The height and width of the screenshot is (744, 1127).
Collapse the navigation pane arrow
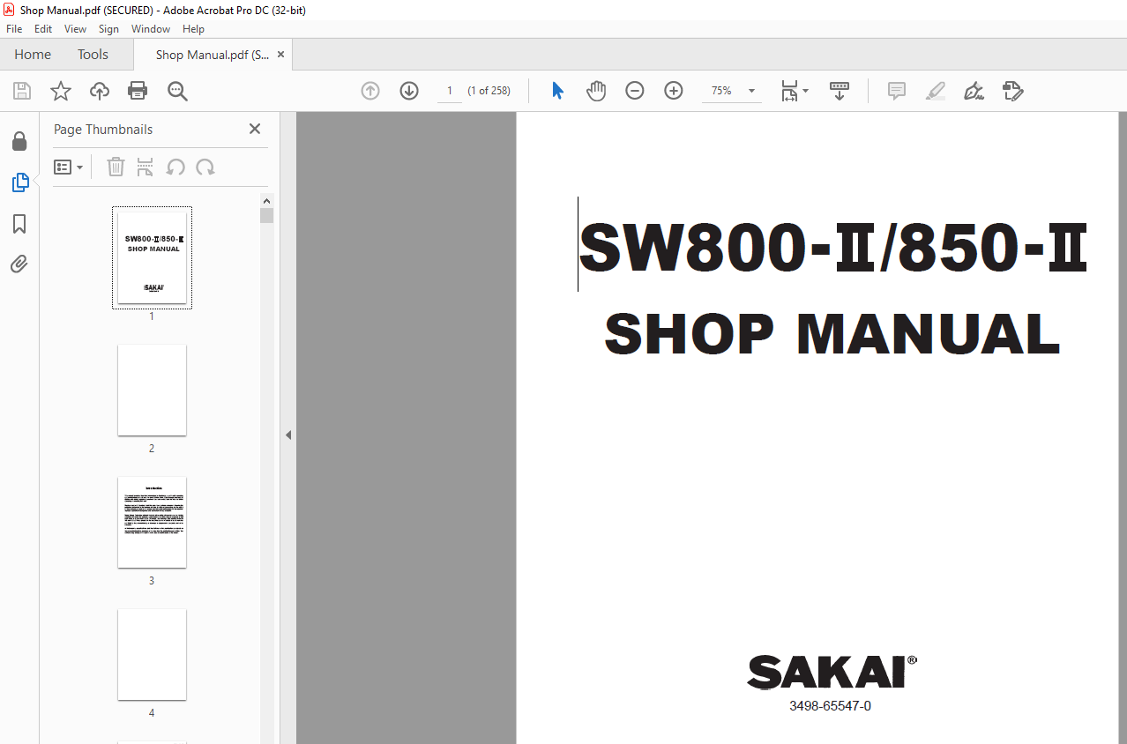(x=288, y=435)
